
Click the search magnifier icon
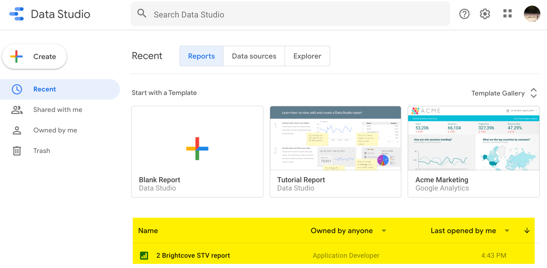(x=142, y=13)
